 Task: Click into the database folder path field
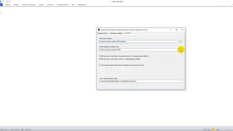(139, 41)
